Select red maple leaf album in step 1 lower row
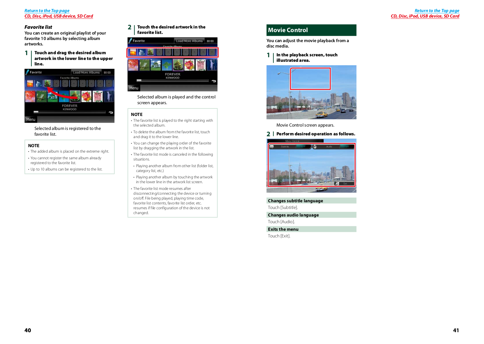 [30, 97]
